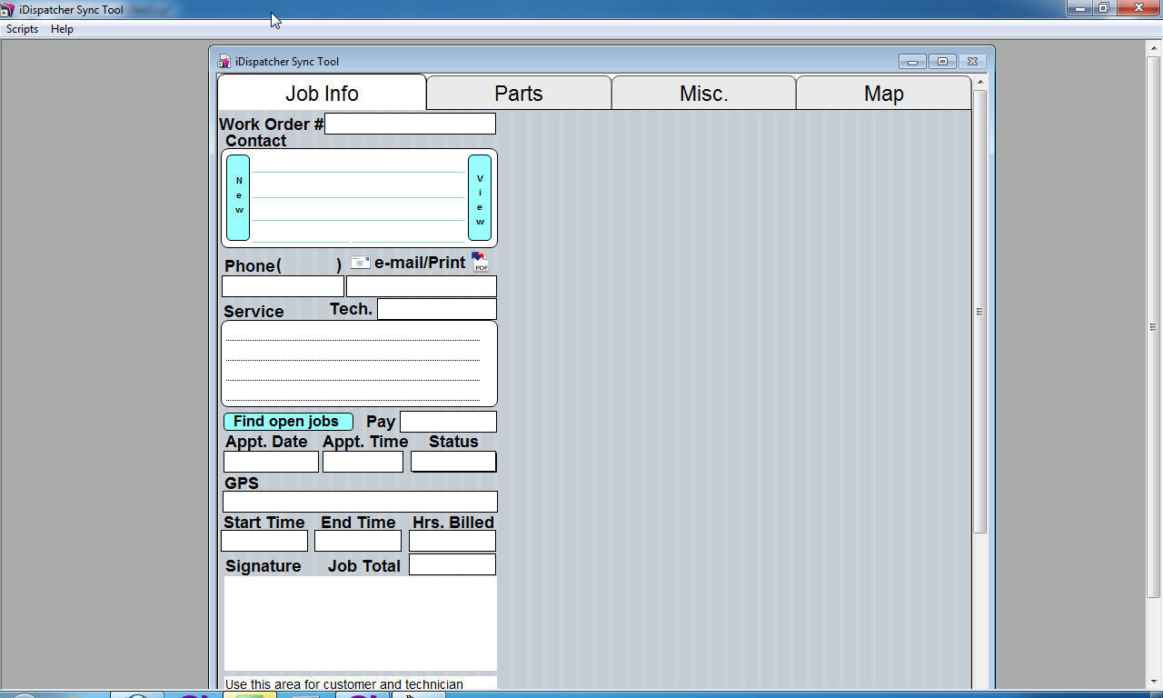Click the customer and technician note text

click(x=344, y=684)
